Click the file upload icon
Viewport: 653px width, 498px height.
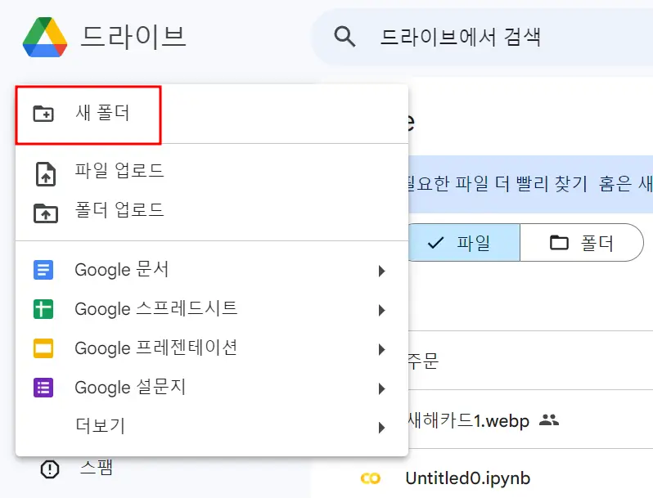[46, 174]
